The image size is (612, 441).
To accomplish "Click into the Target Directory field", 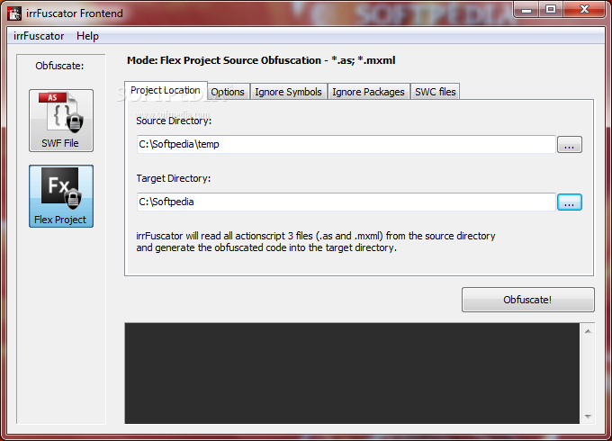I will pyautogui.click(x=346, y=202).
